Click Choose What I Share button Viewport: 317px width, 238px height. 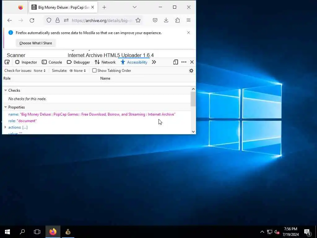point(36,43)
